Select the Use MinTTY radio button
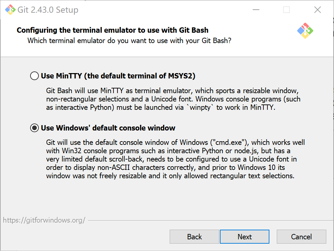This screenshot has height=251, width=334. point(34,76)
